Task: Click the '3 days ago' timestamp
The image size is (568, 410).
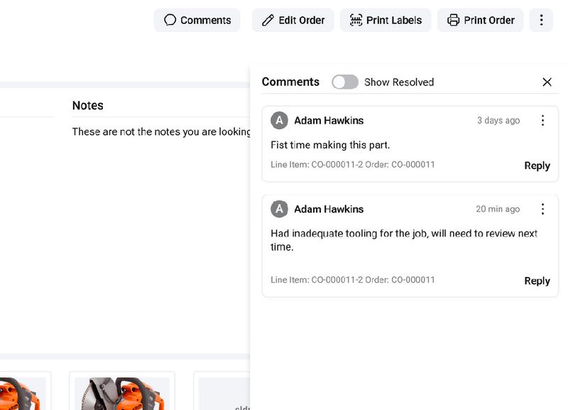Action: pos(498,121)
